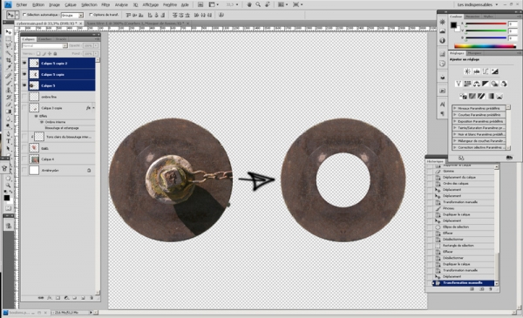This screenshot has height=318, width=523.
Task: Show the ombre fine layer
Action: 24,97
